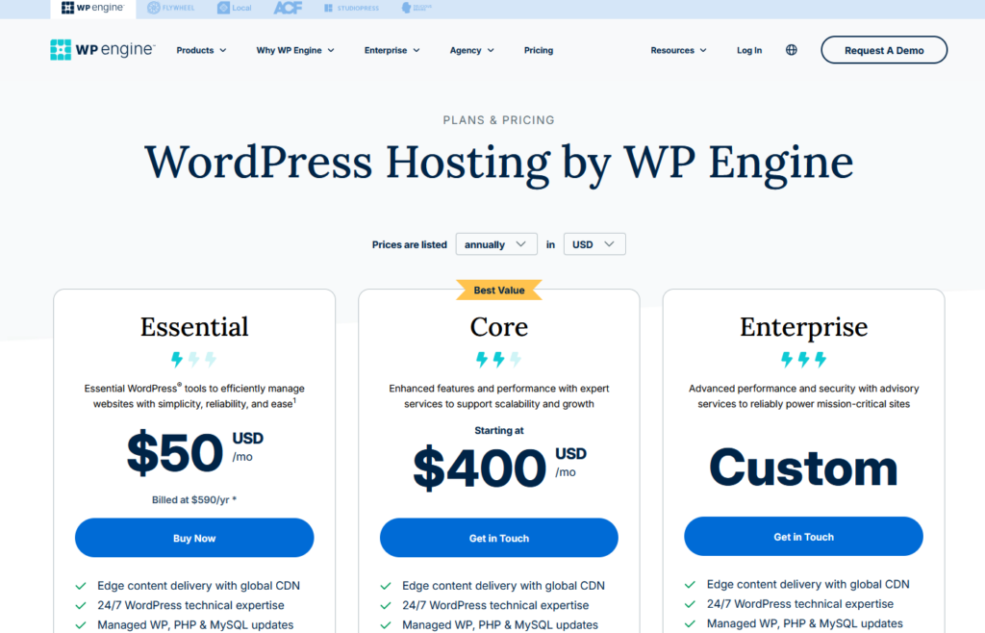Open the annually billing period dropdown
985x633 pixels.
[495, 244]
